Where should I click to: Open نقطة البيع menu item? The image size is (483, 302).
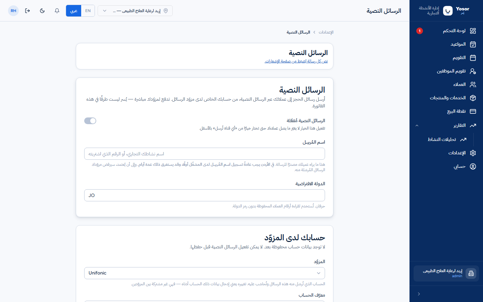point(446,111)
